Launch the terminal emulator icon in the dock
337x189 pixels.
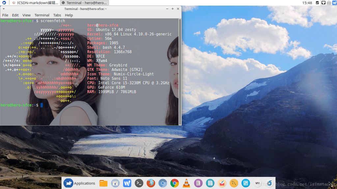coord(139,183)
